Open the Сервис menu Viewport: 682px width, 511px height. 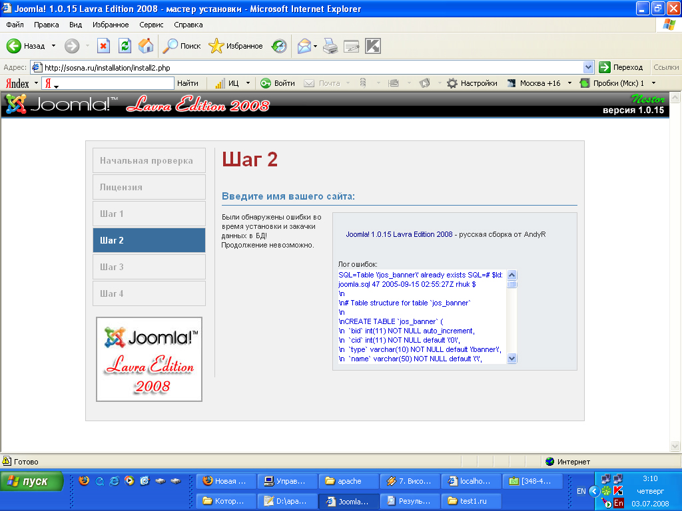click(x=151, y=25)
